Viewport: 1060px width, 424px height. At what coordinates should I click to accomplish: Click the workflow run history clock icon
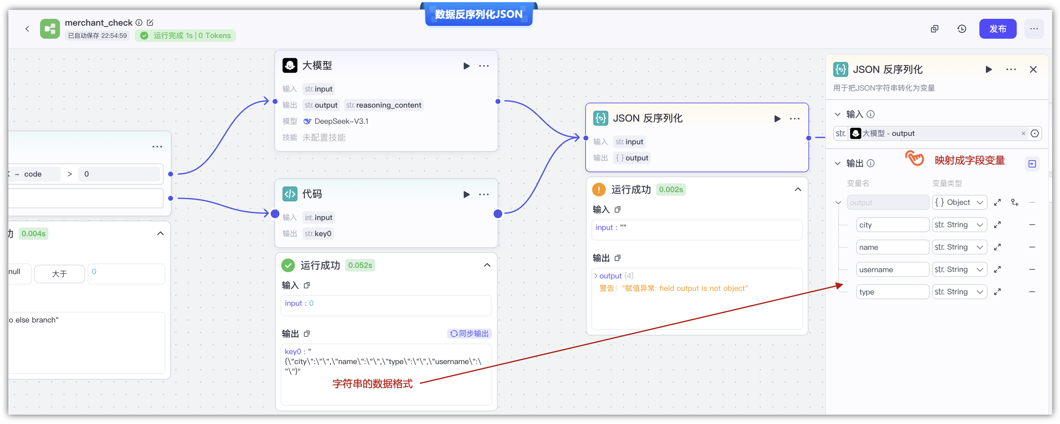click(962, 29)
